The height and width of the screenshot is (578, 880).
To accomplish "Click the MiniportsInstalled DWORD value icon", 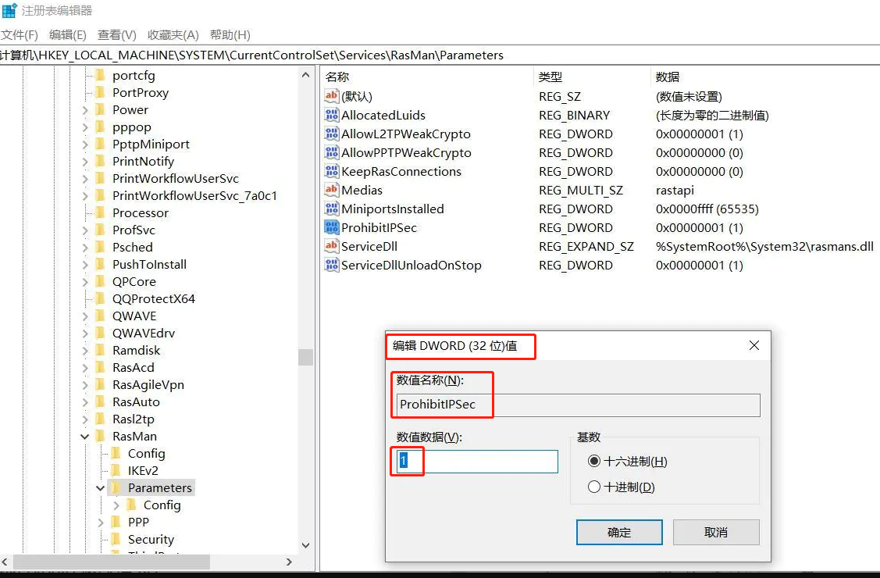I will [x=332, y=209].
